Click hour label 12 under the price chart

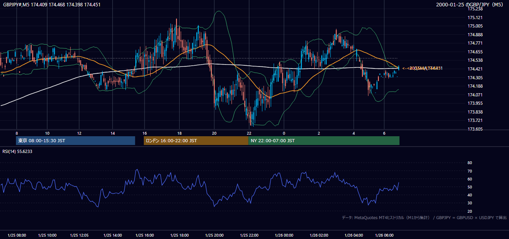[79, 133]
